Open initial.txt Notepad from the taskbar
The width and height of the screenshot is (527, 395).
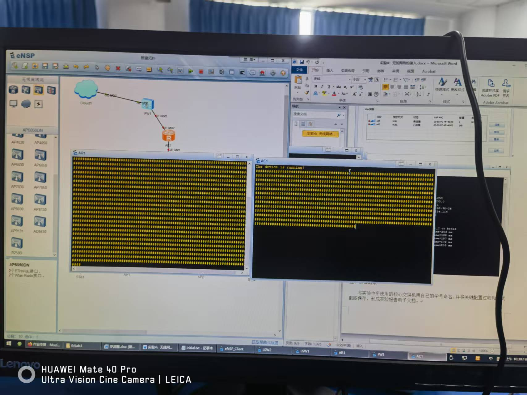click(197, 348)
